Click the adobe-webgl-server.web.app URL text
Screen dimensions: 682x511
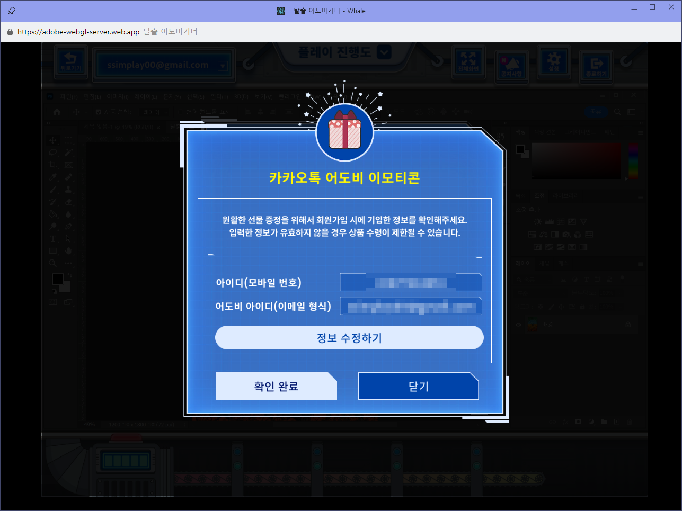[x=78, y=32]
